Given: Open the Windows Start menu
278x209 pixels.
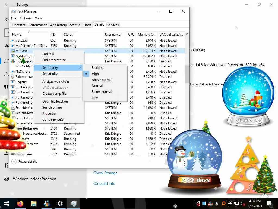Looking at the screenshot, I should 7,204.
